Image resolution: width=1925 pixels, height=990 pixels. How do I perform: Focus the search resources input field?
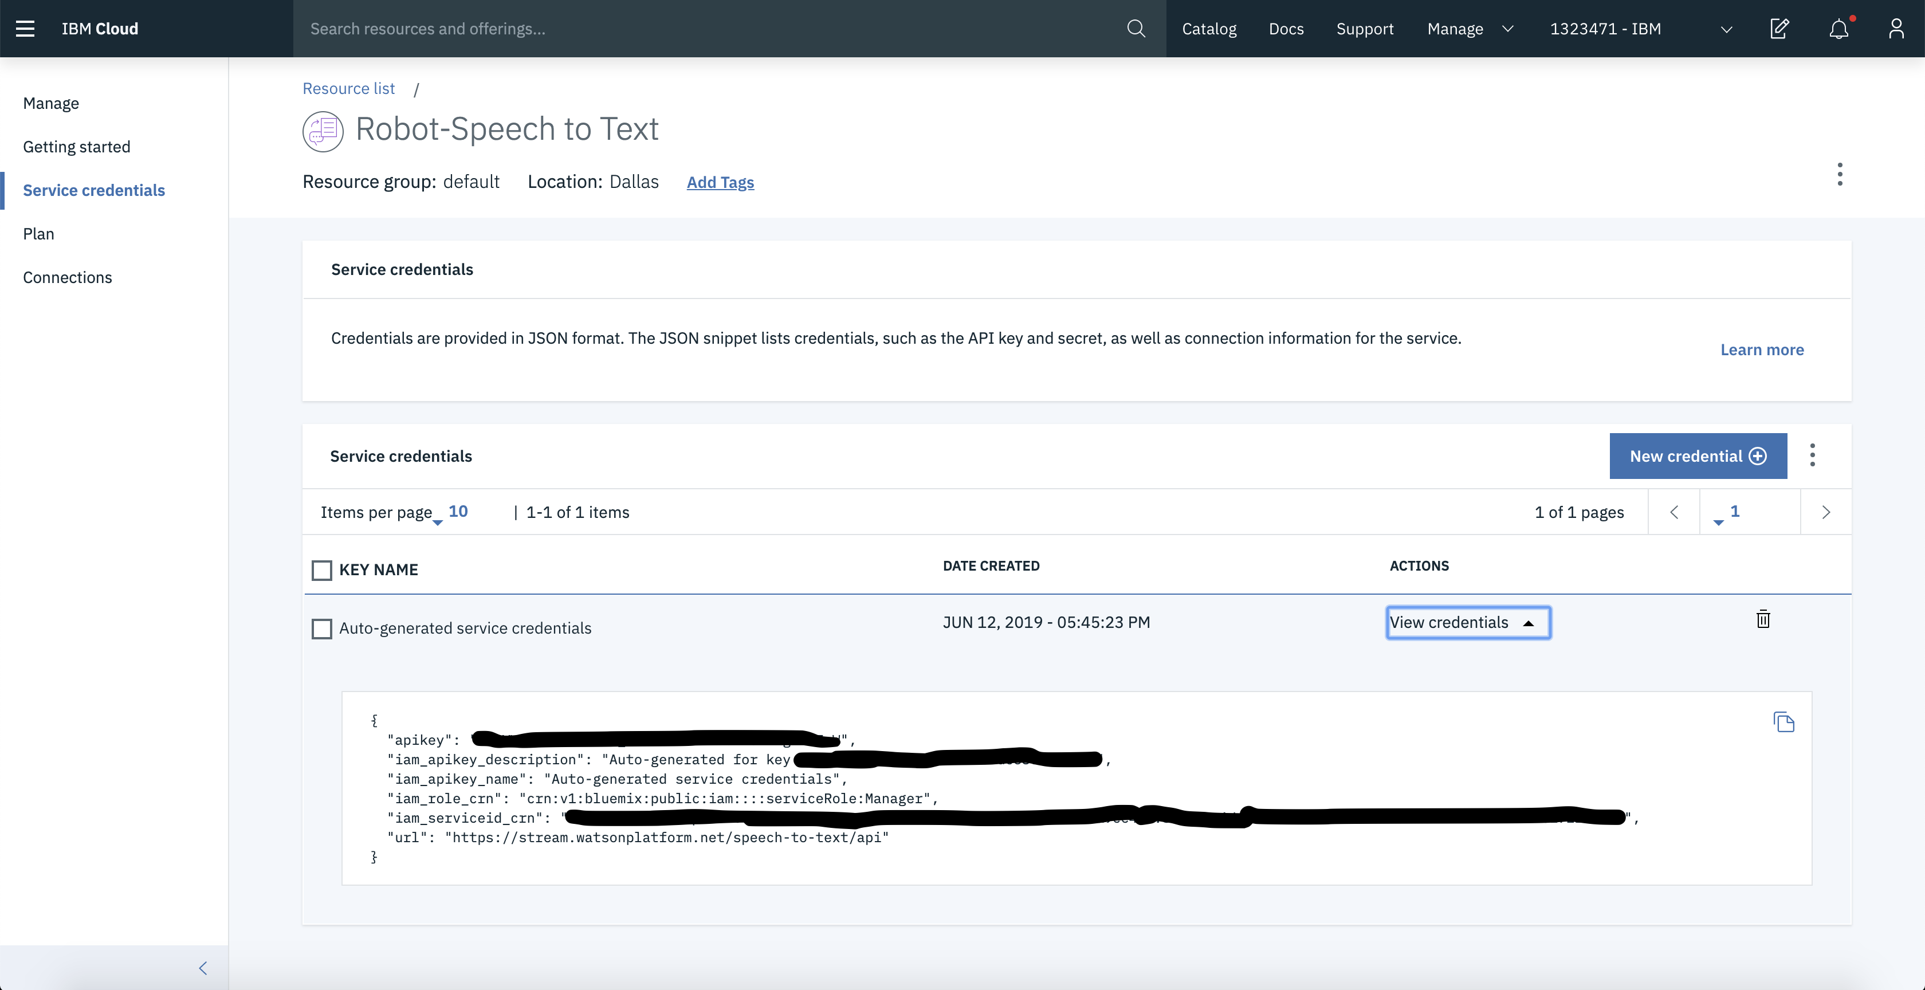710,29
